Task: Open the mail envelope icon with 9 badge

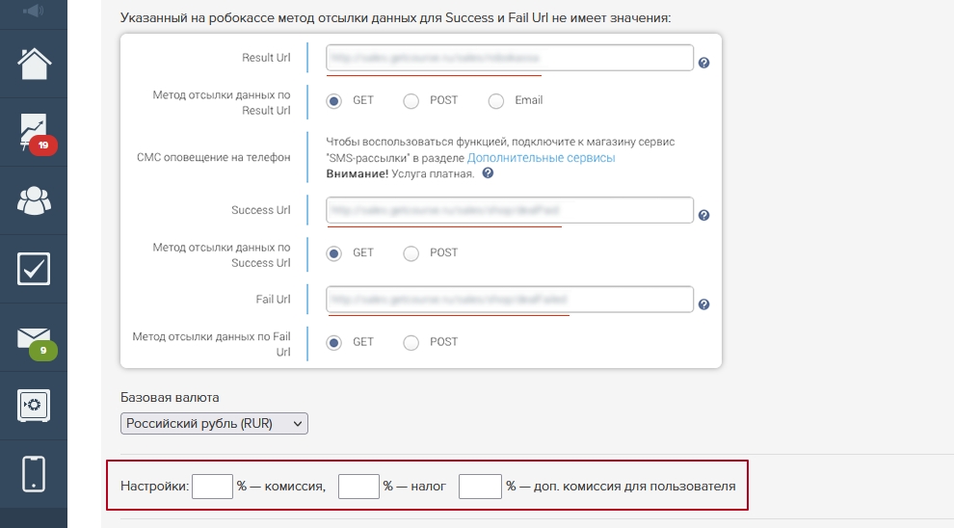Action: tap(34, 338)
